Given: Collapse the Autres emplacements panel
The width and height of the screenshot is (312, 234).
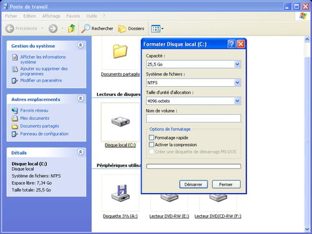Looking at the screenshot, I should coord(80,99).
